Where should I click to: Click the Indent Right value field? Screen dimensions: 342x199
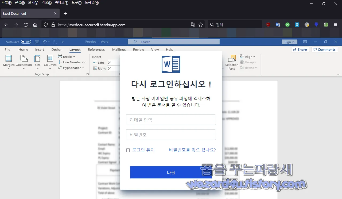(x=113, y=68)
